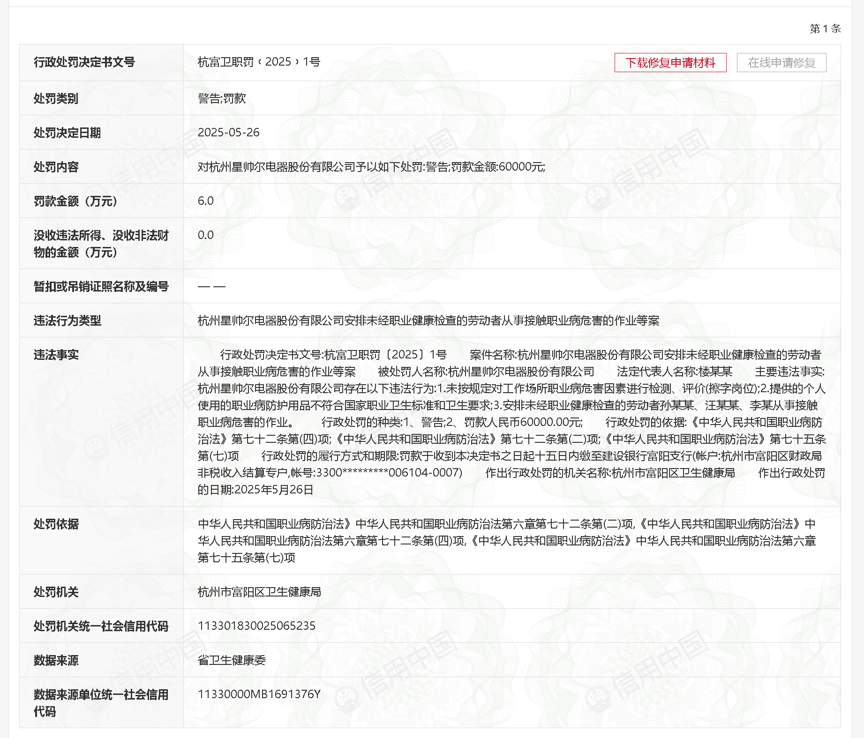Select the data source 省卫生健康委
864x738 pixels.
[232, 660]
